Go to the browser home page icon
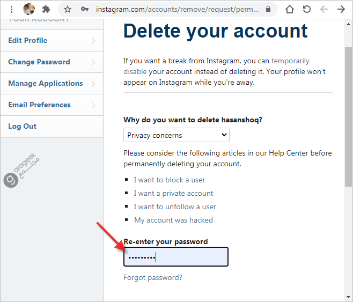This screenshot has height=302, width=353. click(290, 9)
